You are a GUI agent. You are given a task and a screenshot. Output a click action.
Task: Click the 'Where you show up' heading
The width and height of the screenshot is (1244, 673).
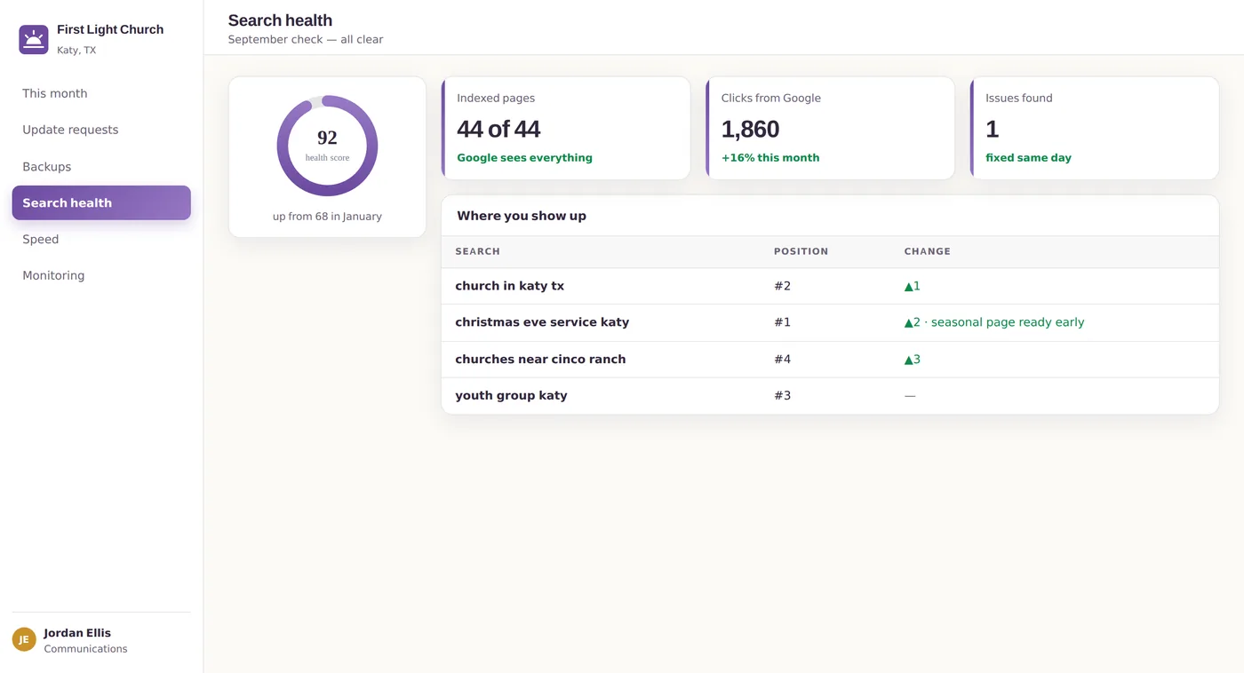coord(522,216)
